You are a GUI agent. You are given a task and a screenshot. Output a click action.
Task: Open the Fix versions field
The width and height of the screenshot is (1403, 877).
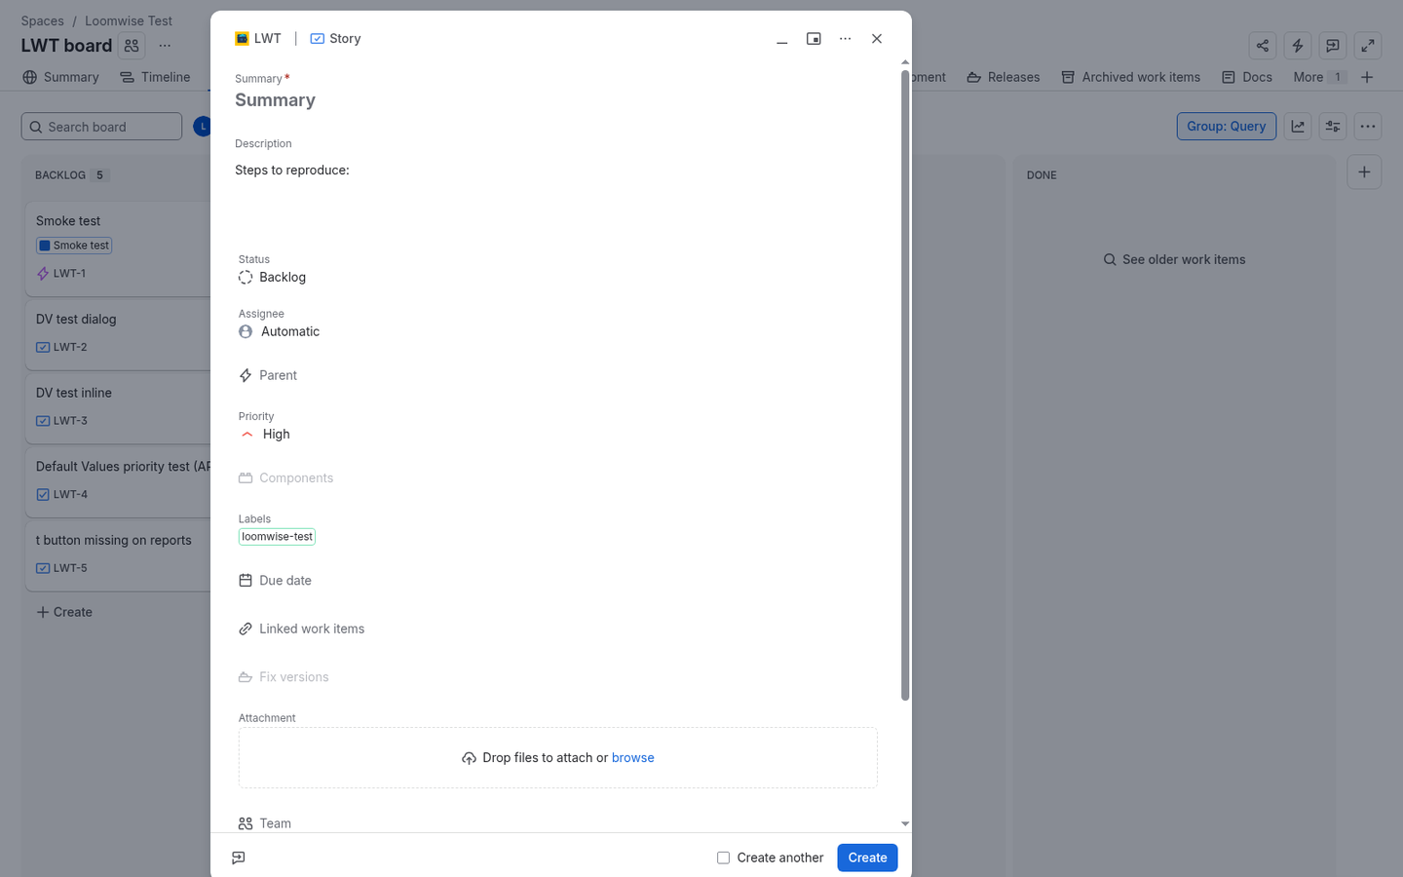[284, 677]
